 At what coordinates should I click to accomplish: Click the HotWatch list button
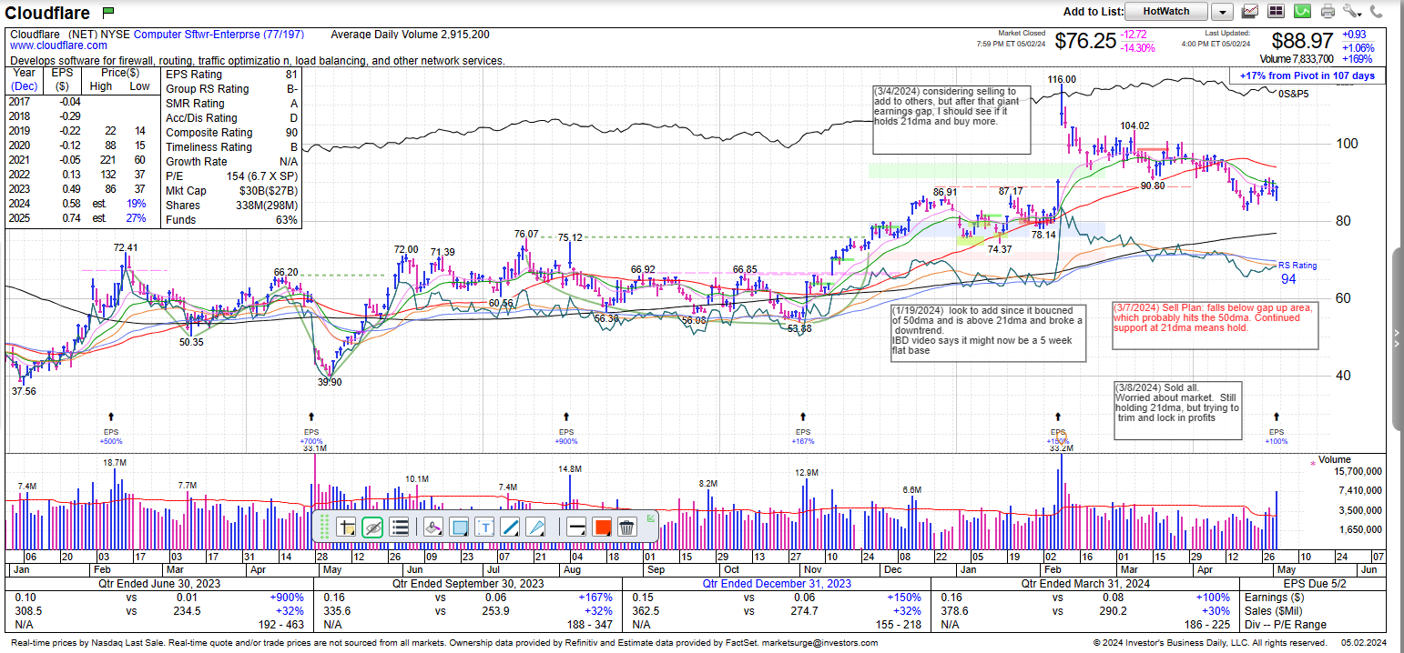1165,12
